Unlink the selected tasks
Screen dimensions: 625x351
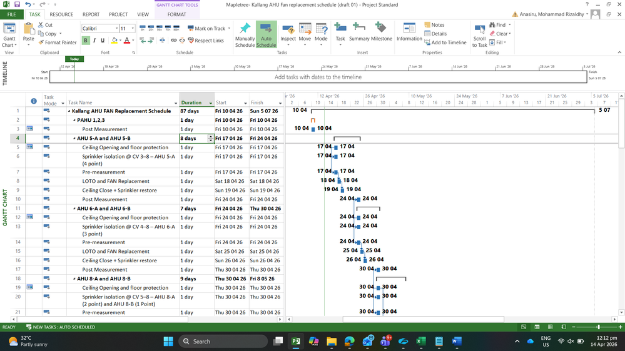click(x=182, y=40)
